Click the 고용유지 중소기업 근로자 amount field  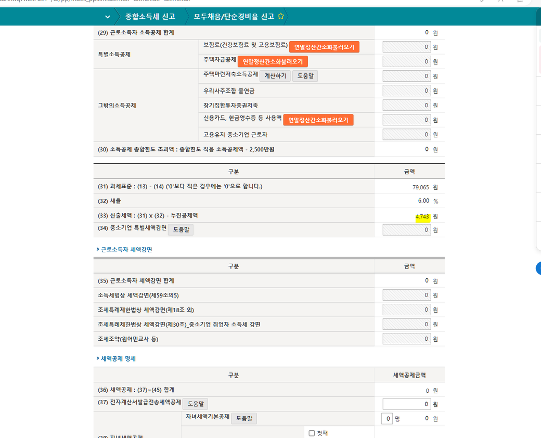pyautogui.click(x=407, y=135)
